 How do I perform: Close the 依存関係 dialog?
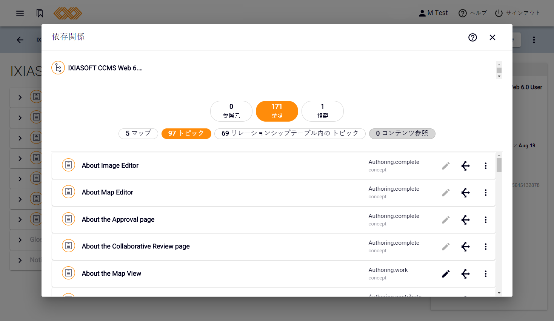point(492,37)
